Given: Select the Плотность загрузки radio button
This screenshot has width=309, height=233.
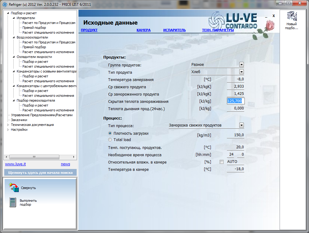Looking at the screenshot, I should (110, 133).
